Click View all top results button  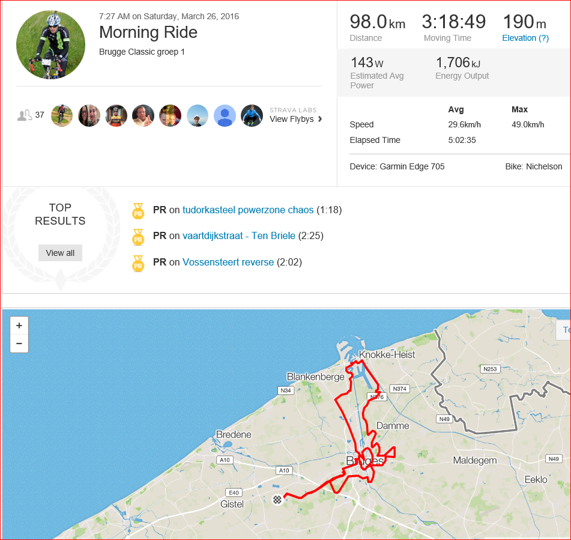[x=60, y=253]
